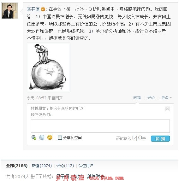Open the 李开复 username link
Viewport: 179px width, 181px height.
pos(33,9)
